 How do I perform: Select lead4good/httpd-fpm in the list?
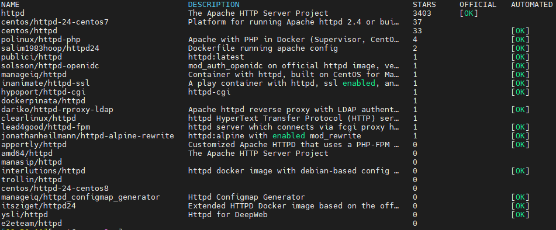click(x=46, y=127)
